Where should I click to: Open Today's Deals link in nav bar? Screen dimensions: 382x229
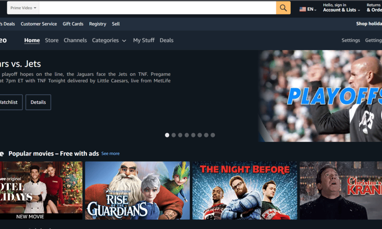[x=7, y=24]
